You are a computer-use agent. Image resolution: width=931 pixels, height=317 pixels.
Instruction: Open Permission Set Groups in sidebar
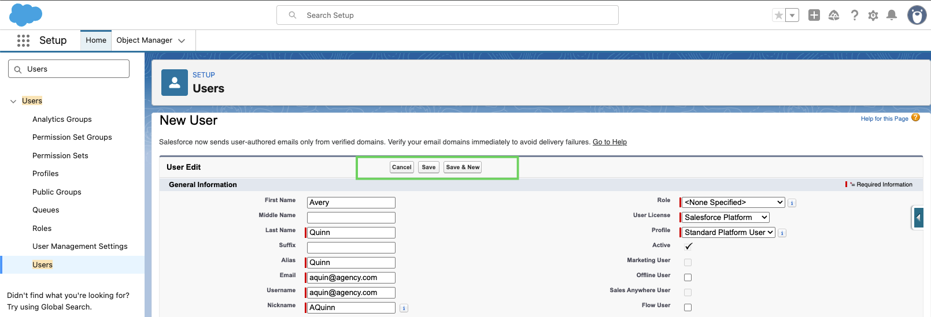(72, 137)
